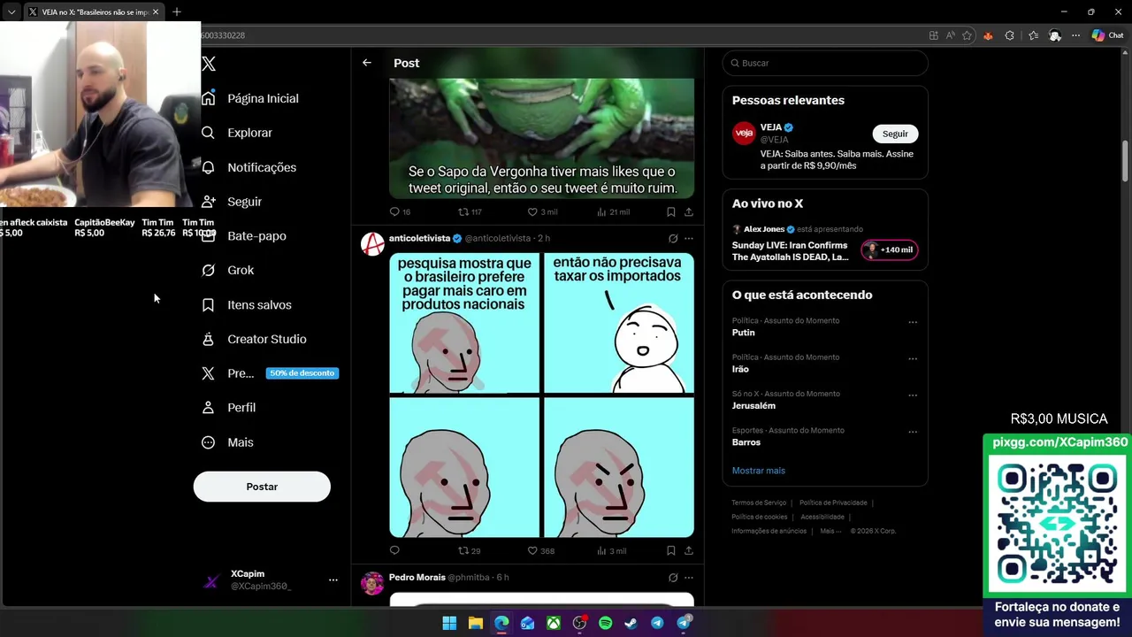Click the Postar button
Image resolution: width=1132 pixels, height=637 pixels.
(262, 487)
